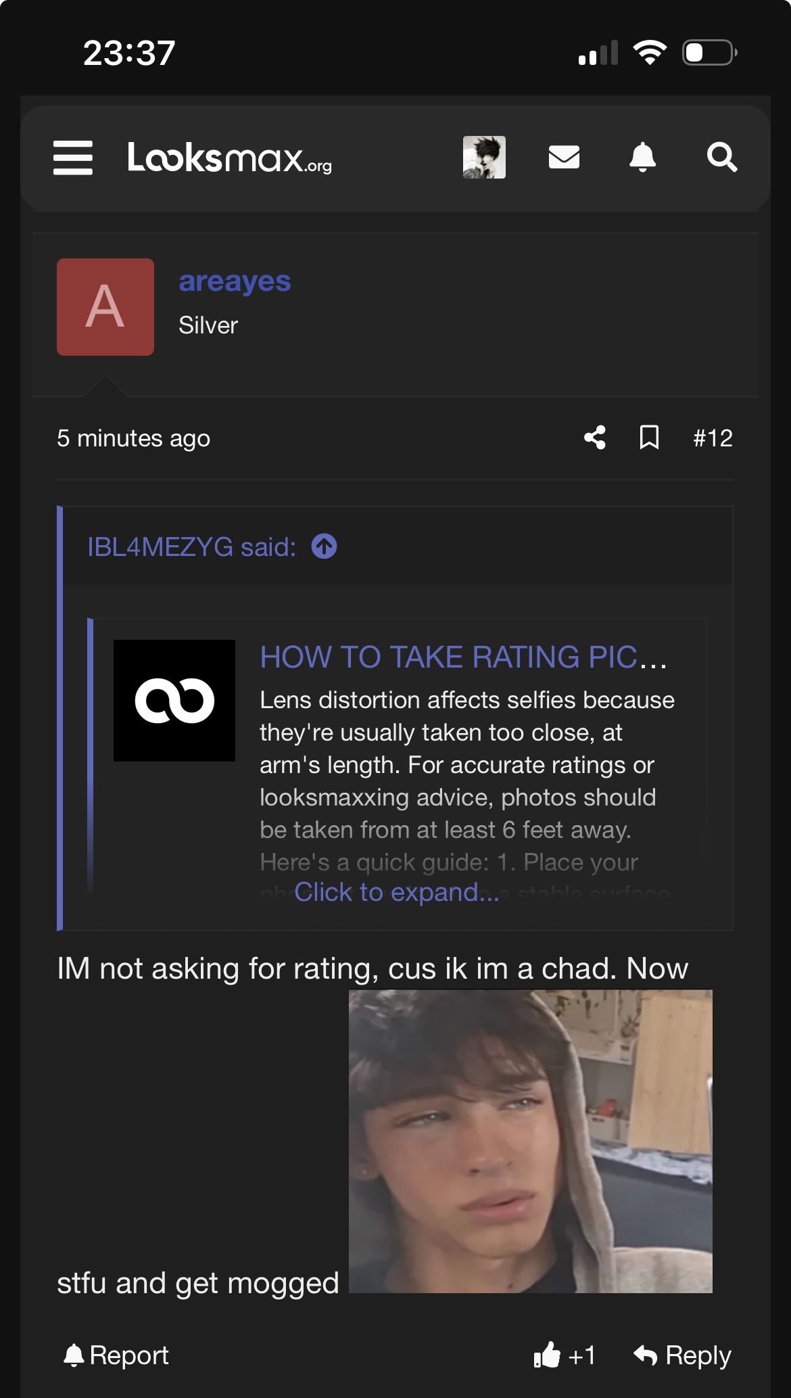Image resolution: width=791 pixels, height=1398 pixels.
Task: Jump to quoted post with up-arrow icon
Action: [x=324, y=546]
